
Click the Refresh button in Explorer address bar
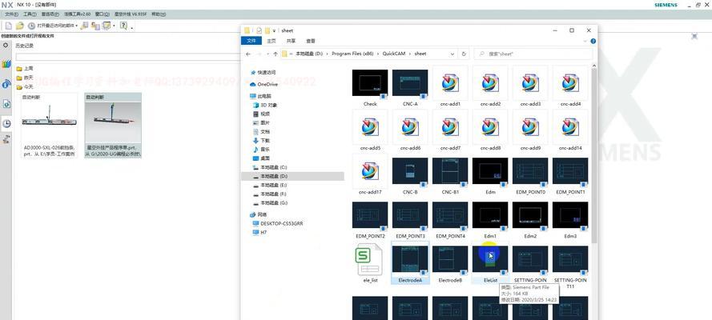coord(464,54)
